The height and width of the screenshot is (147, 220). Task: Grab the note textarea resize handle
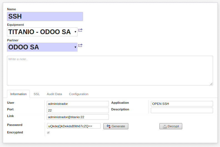pos(211,84)
